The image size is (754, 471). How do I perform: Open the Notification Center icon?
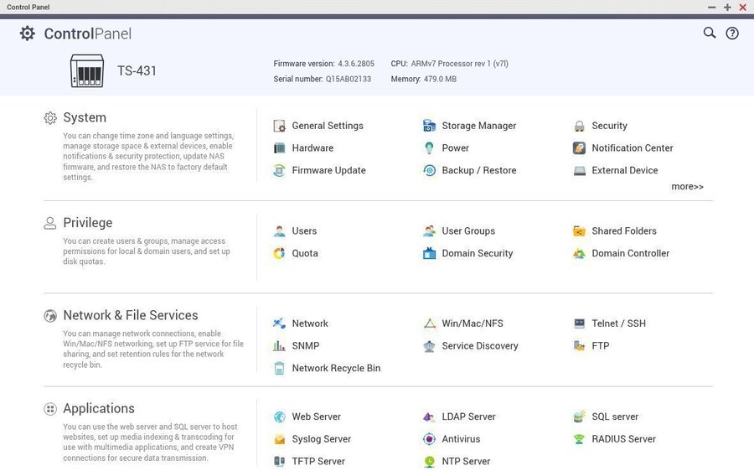point(579,148)
